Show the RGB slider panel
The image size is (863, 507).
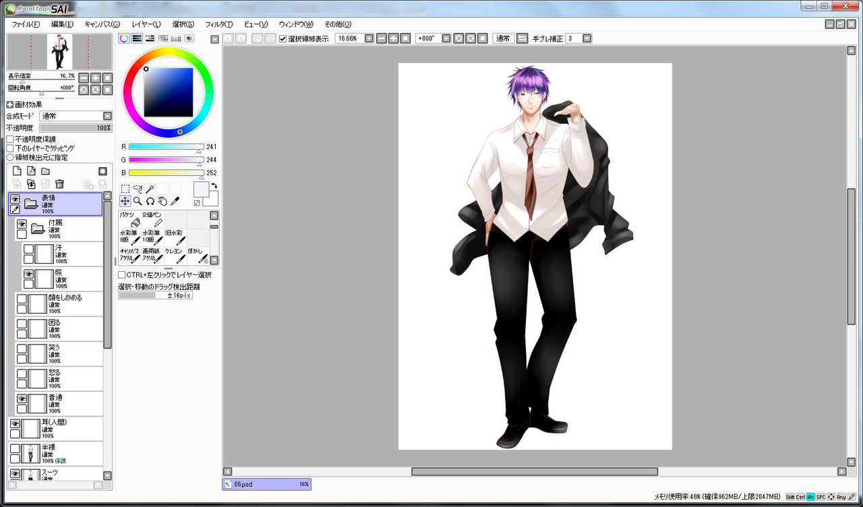click(x=137, y=38)
